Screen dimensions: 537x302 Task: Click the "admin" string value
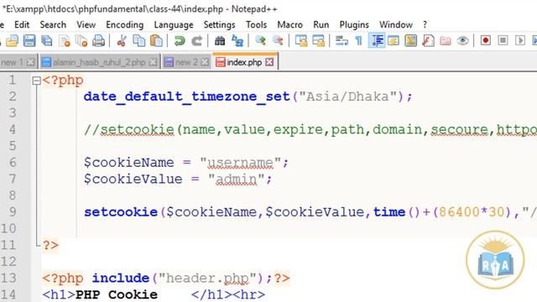237,179
